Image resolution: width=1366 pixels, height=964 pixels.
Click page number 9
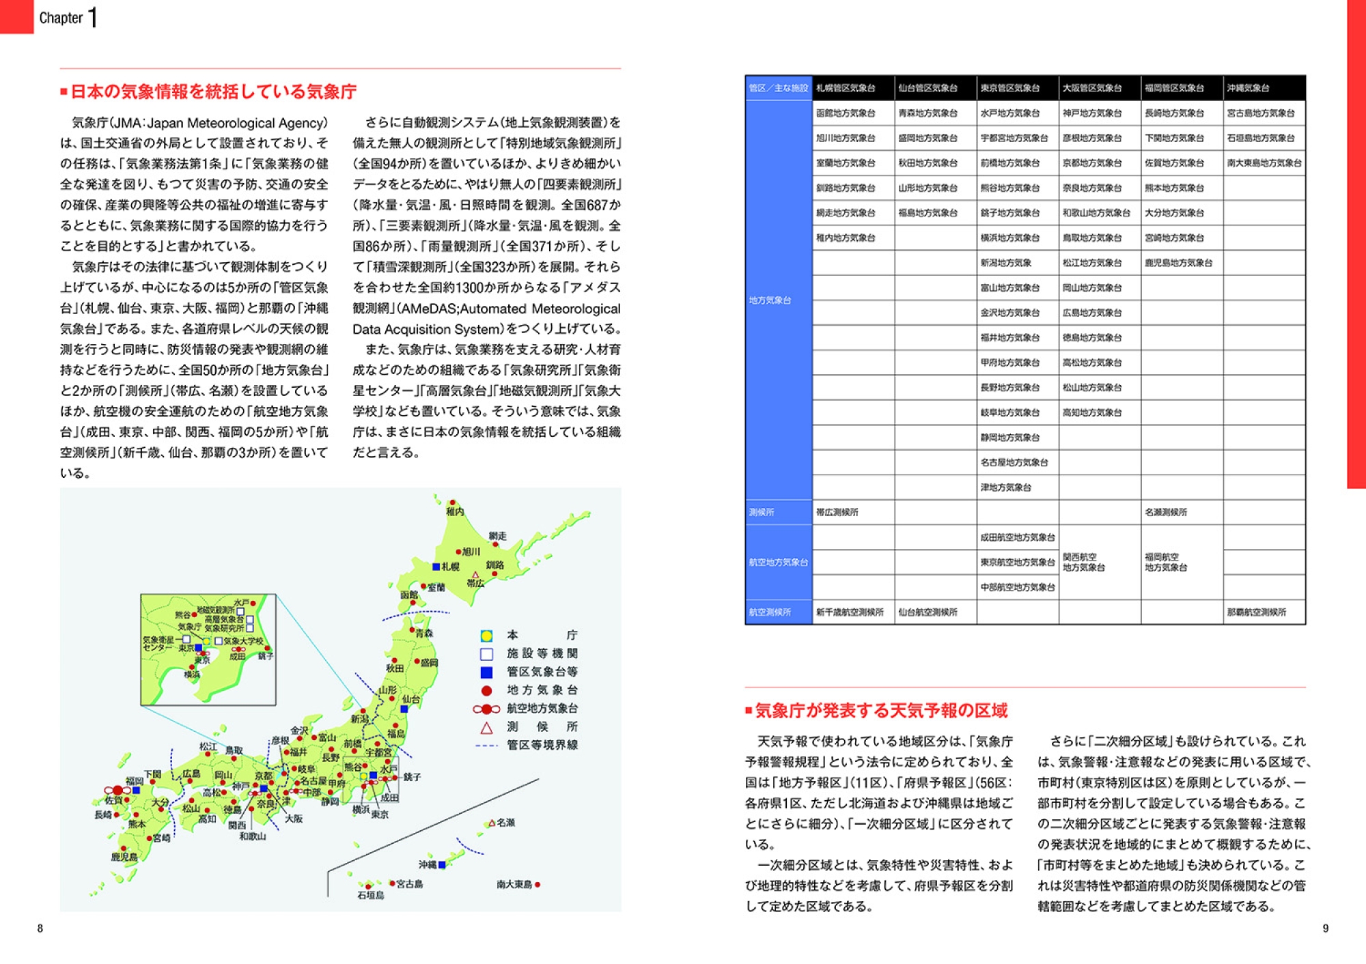coord(1326,928)
